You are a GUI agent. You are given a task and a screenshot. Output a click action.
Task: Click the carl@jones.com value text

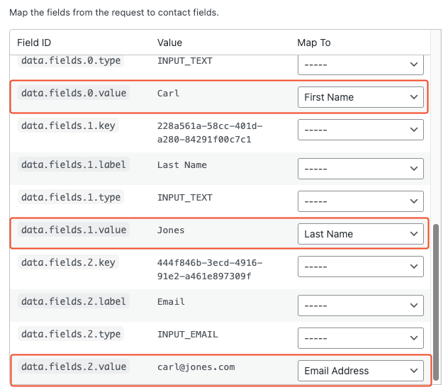196,366
